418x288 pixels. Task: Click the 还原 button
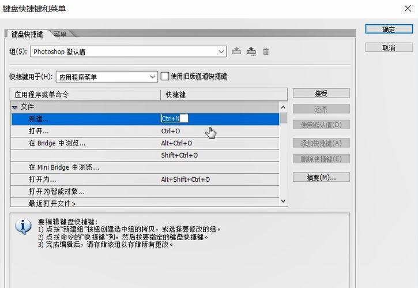[x=321, y=109]
